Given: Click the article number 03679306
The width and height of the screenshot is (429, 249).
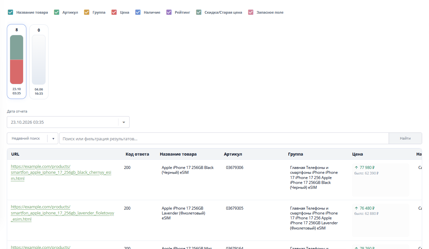Looking at the screenshot, I should point(235,168).
